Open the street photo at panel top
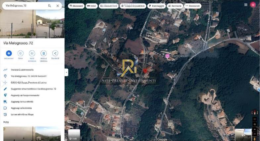260x141 pixels. (x=32, y=23)
